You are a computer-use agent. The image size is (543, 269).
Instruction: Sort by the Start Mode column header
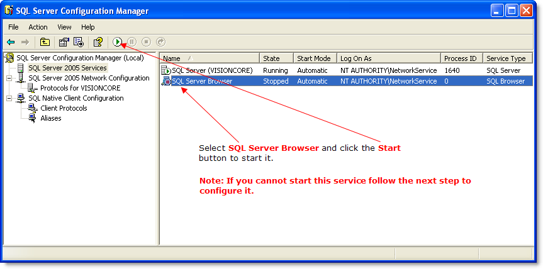(x=315, y=58)
